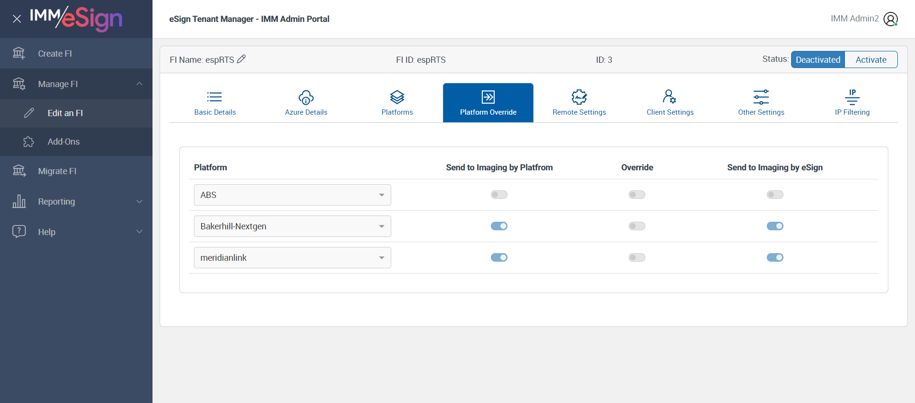Image resolution: width=915 pixels, height=403 pixels.
Task: Open the ABS platform dropdown
Action: coord(292,195)
